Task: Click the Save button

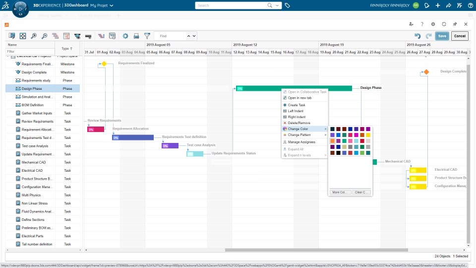Action: coord(442,36)
